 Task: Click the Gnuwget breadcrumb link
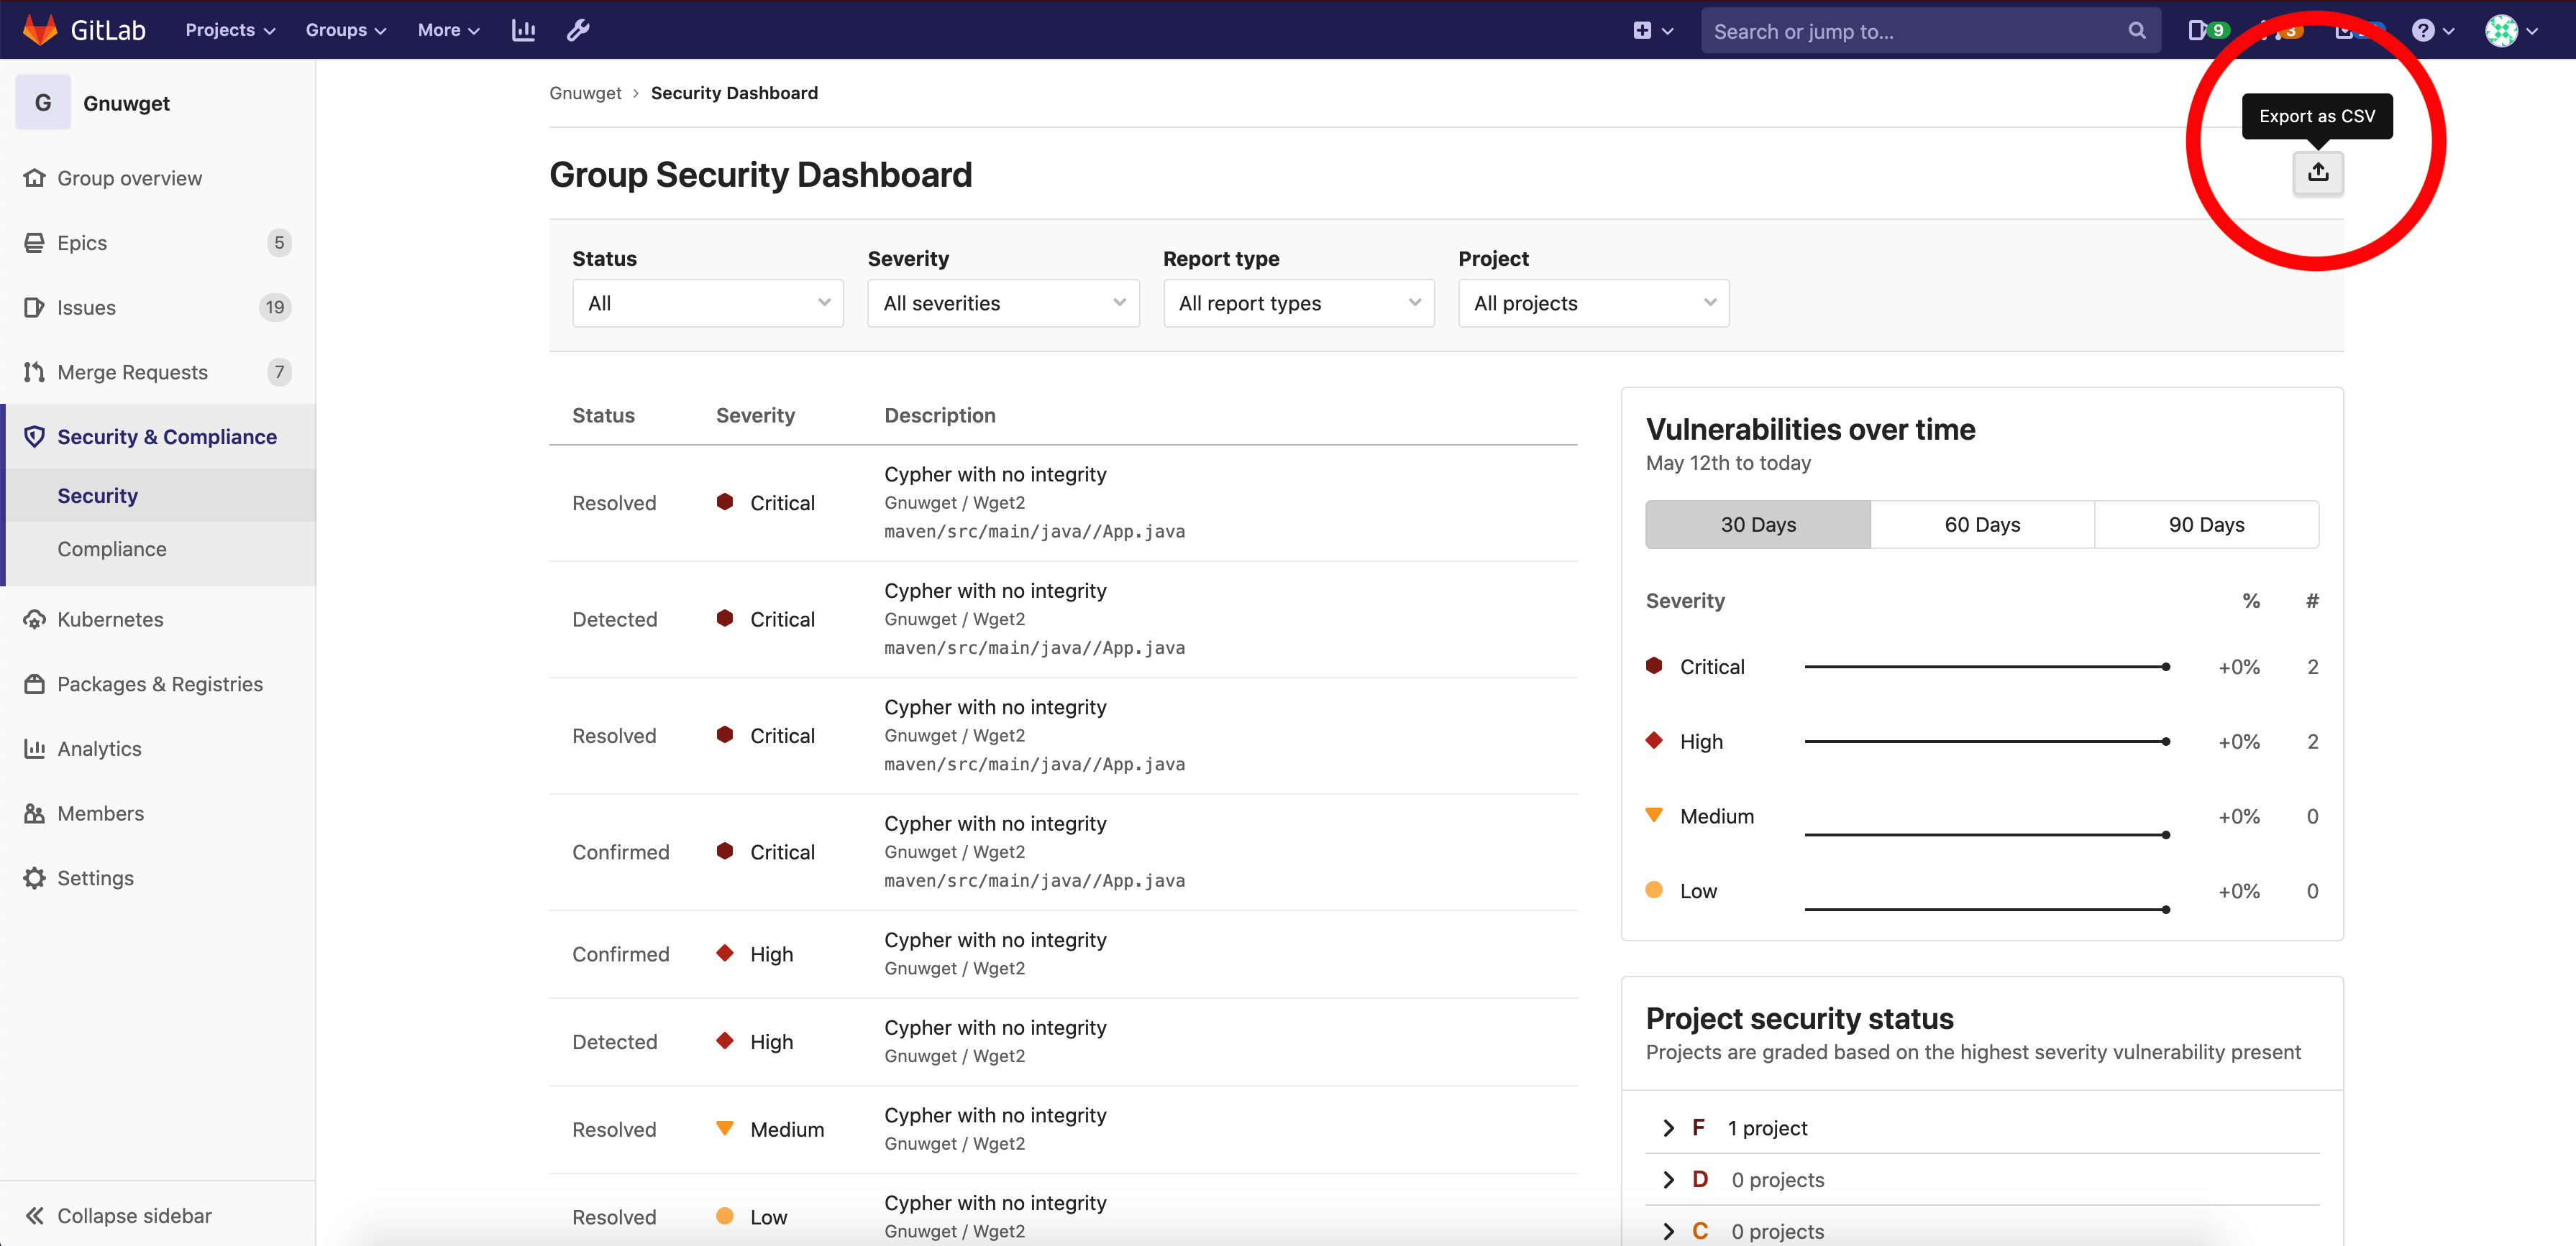[x=585, y=93]
